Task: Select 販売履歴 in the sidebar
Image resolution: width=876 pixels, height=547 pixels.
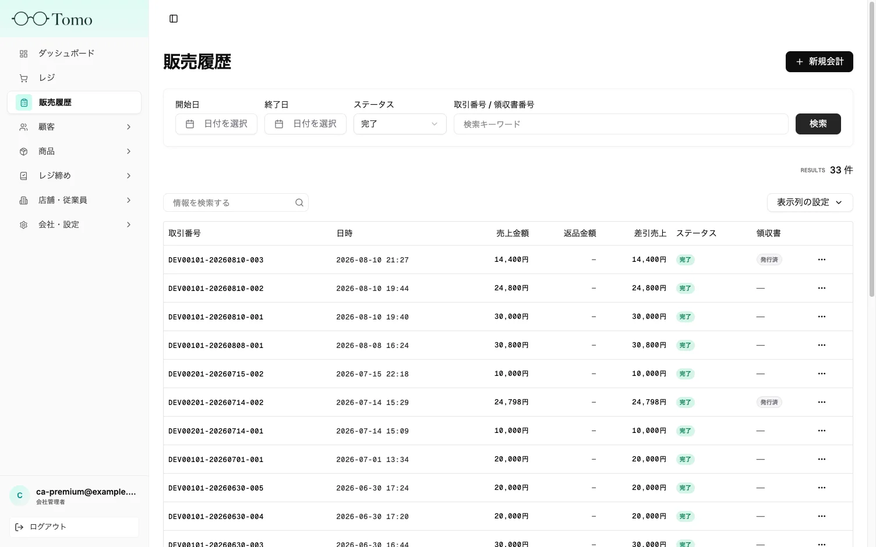Action: [74, 102]
